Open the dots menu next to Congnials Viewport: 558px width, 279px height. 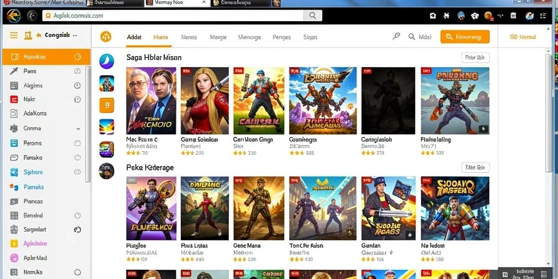click(x=75, y=35)
